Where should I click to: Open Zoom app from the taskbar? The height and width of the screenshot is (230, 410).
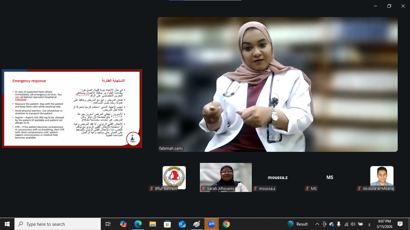[x=212, y=224]
